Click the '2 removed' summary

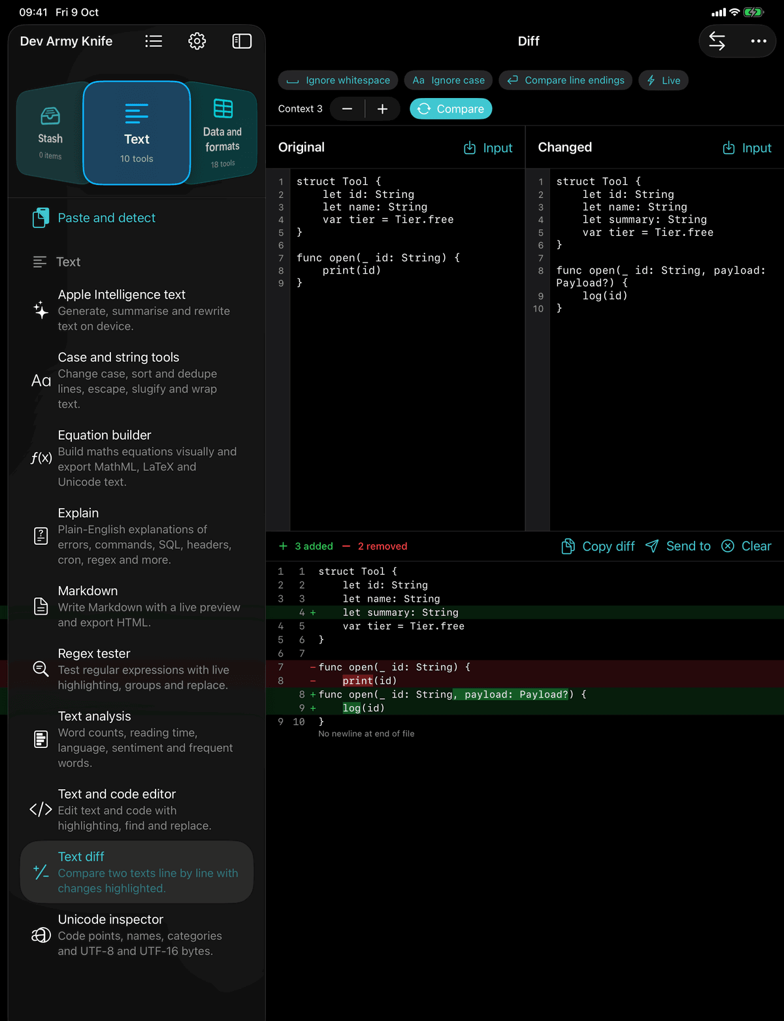point(374,546)
